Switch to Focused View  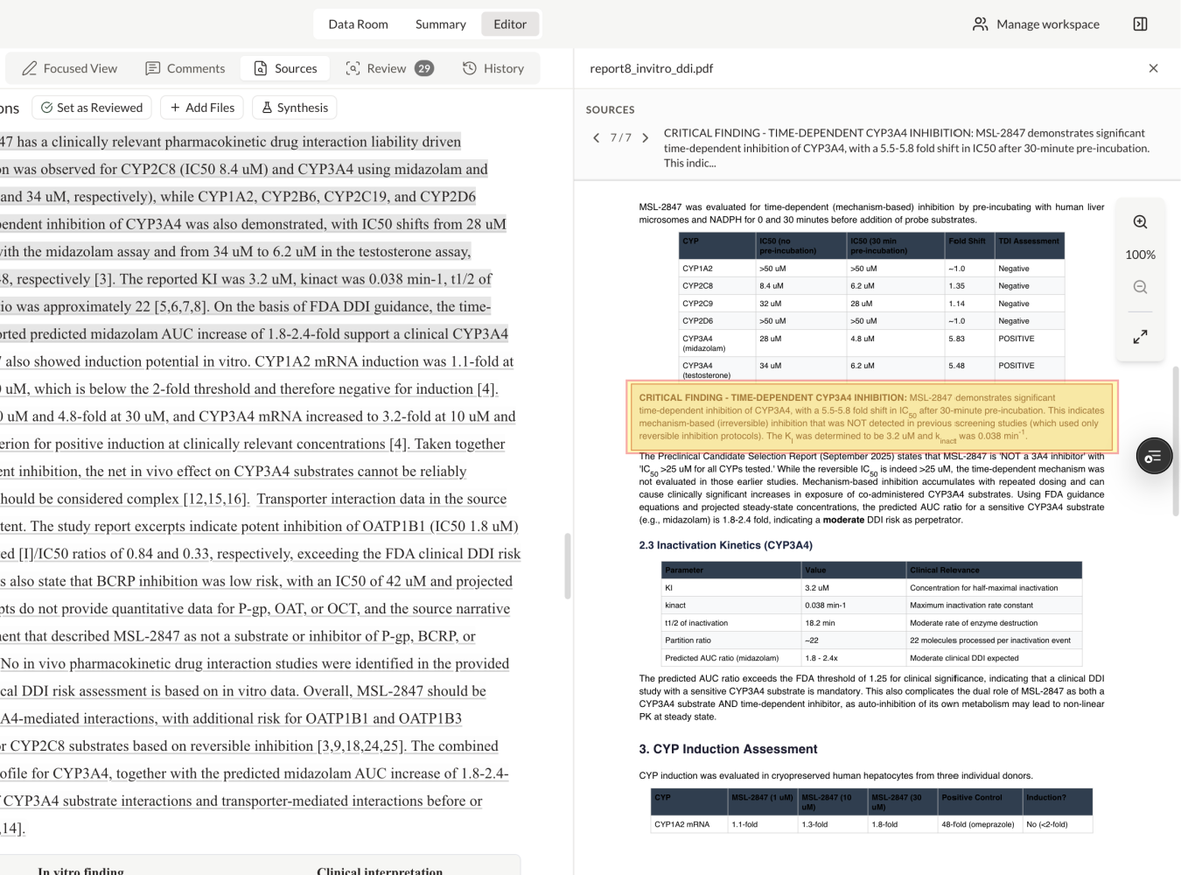70,68
